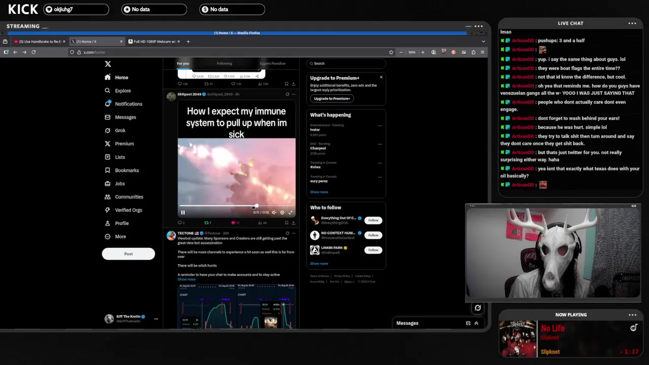649x365 pixels.
Task: Open Live Chat panel options
Action: click(x=632, y=23)
